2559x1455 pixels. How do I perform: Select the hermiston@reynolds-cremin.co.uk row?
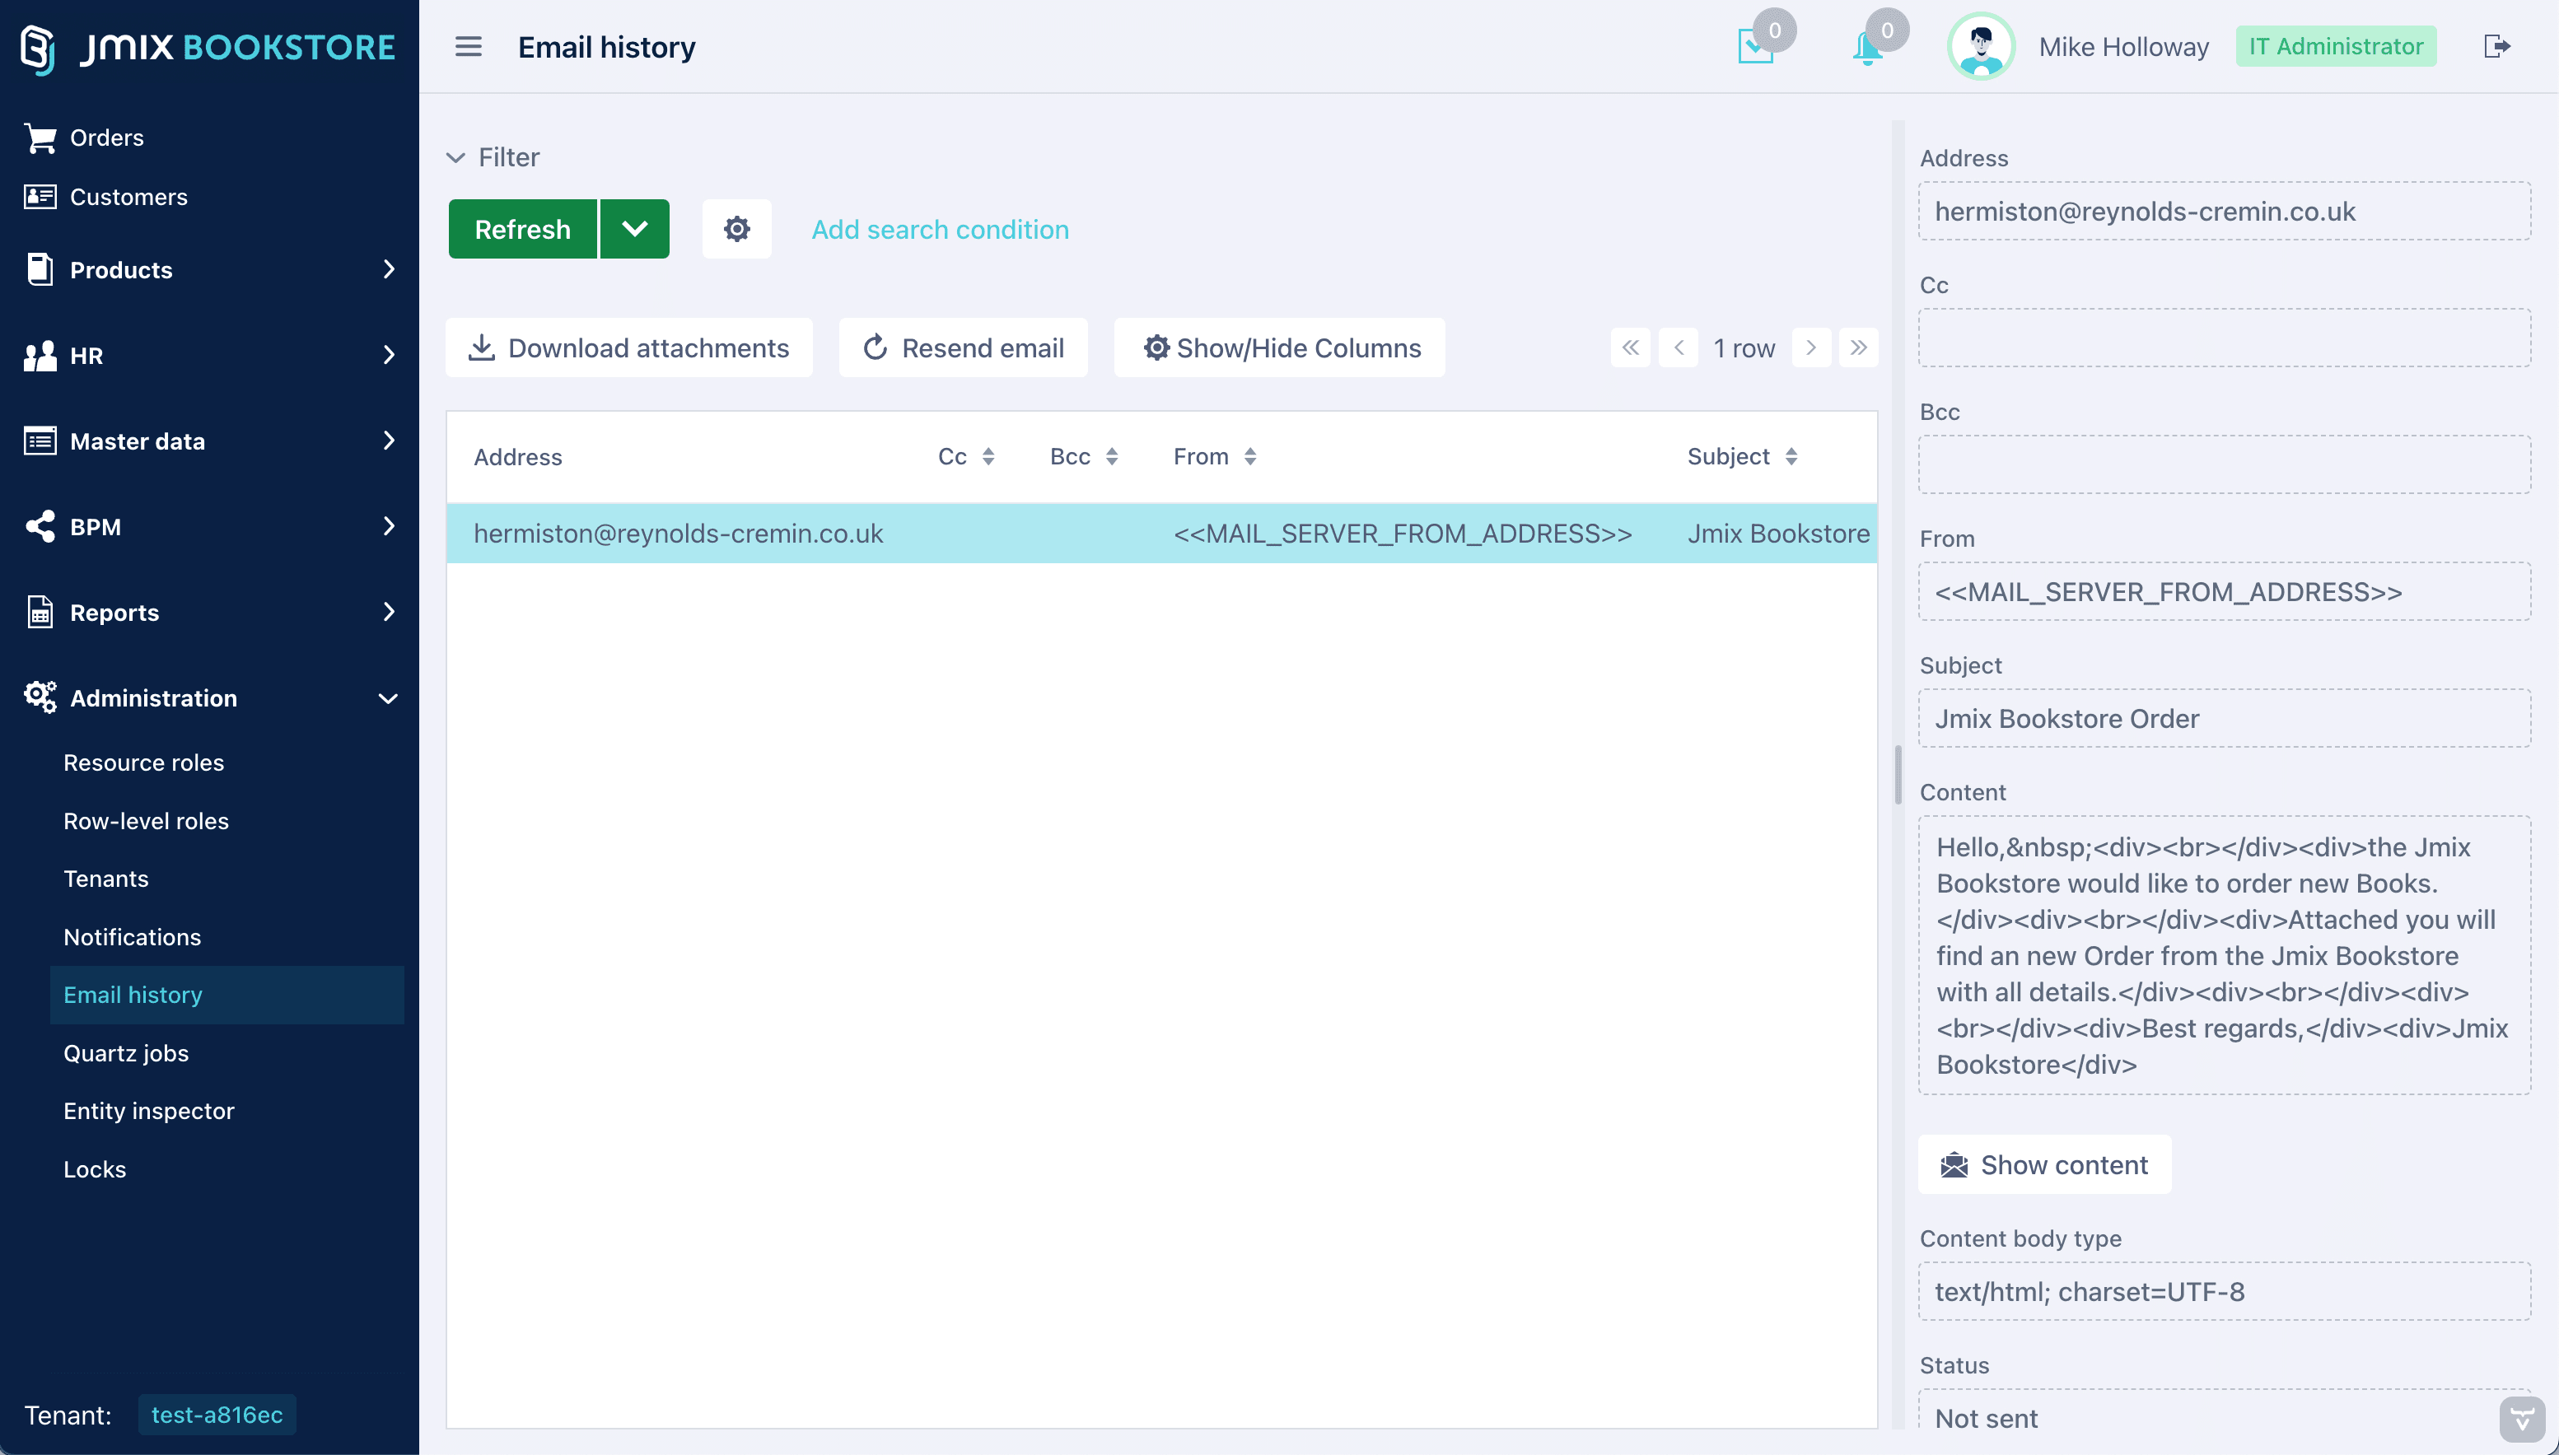pyautogui.click(x=1162, y=534)
